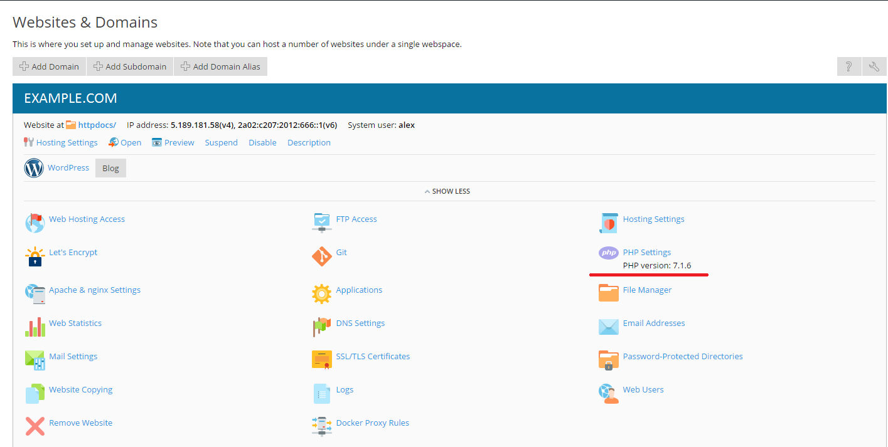Click the Add Domain Alias button

pyautogui.click(x=220, y=66)
